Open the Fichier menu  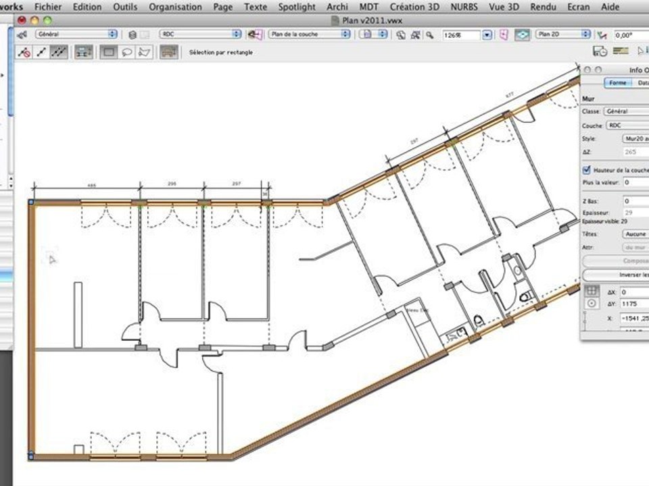[48, 7]
